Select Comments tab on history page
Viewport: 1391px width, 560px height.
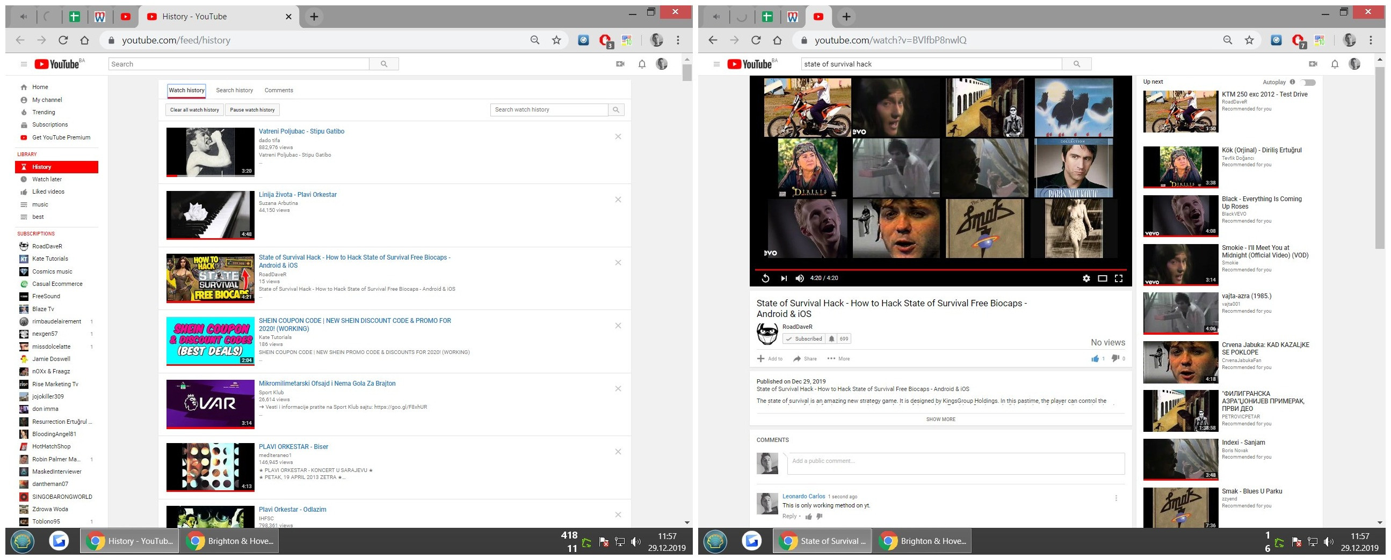click(x=279, y=90)
